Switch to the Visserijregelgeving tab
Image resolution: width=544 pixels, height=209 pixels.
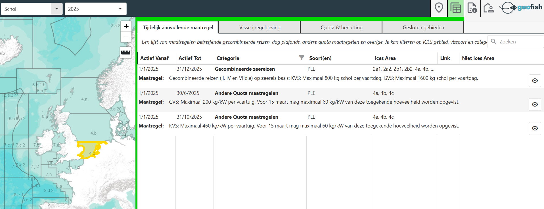coord(260,28)
